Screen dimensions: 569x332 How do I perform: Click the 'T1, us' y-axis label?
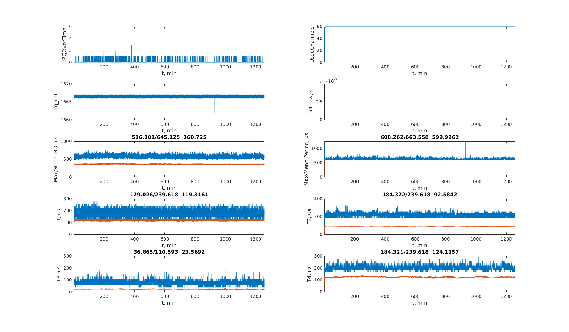click(x=59, y=217)
